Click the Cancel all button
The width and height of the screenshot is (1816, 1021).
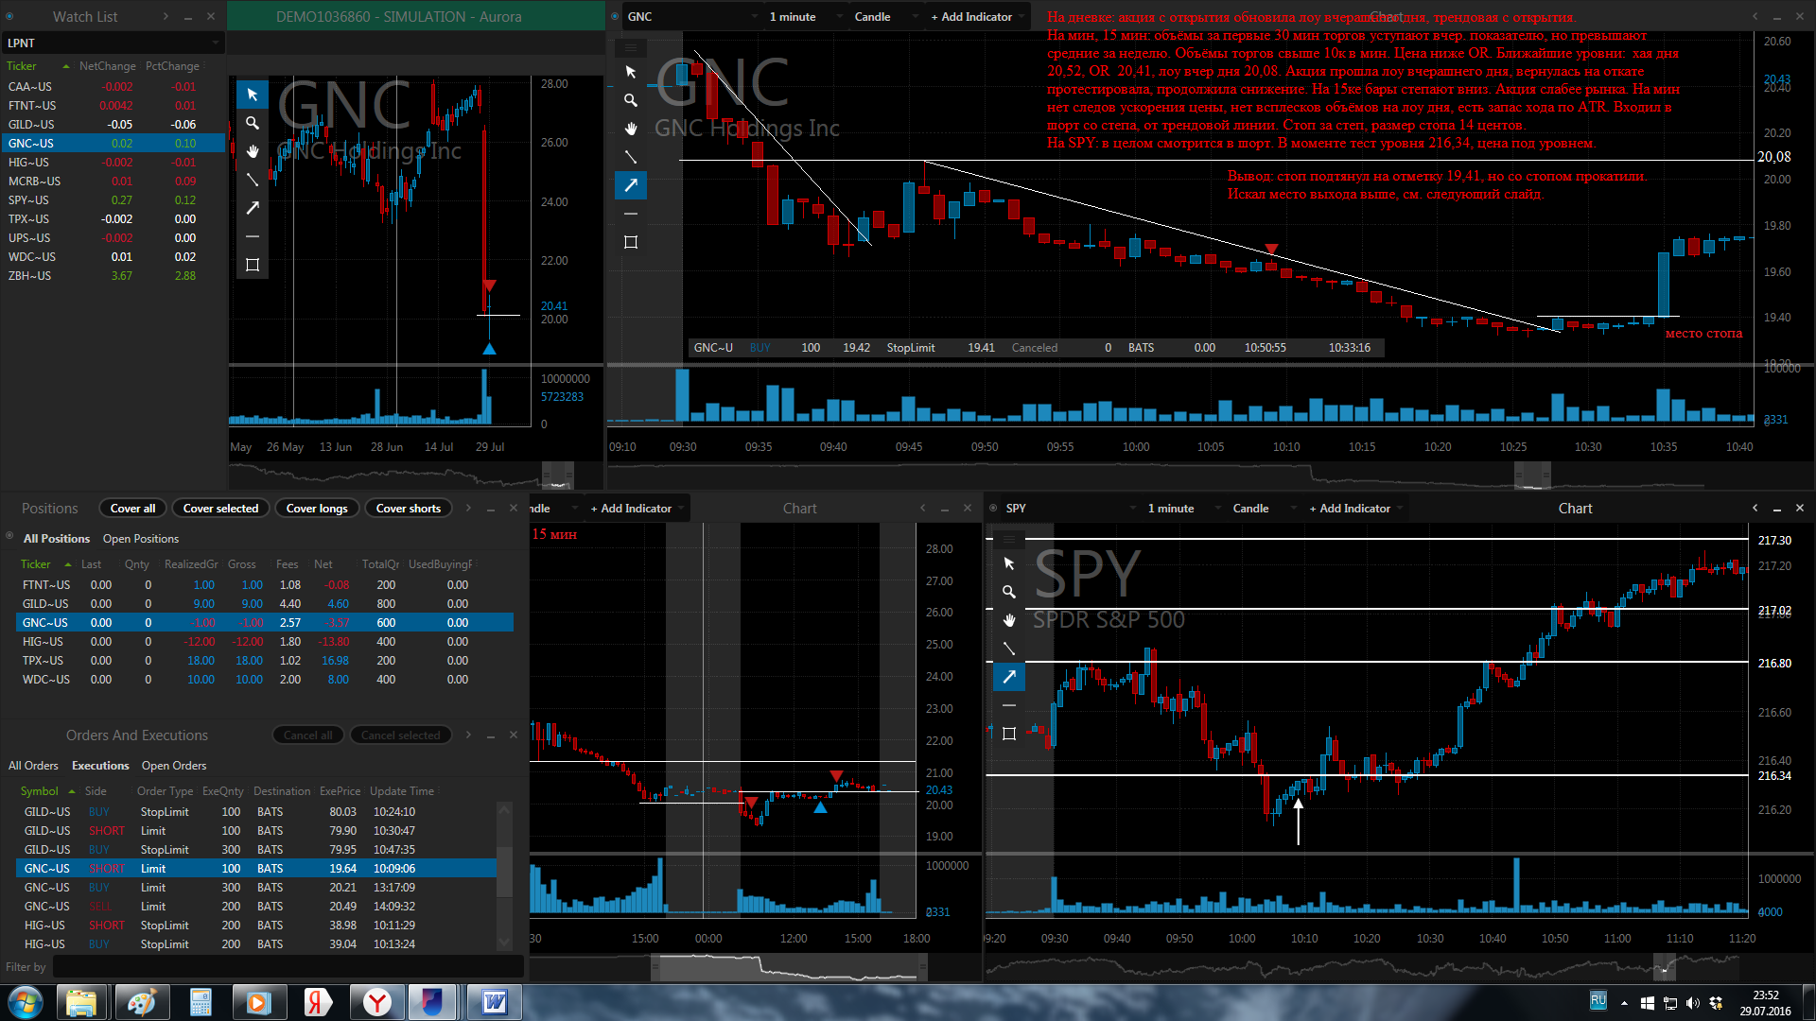[x=307, y=735]
